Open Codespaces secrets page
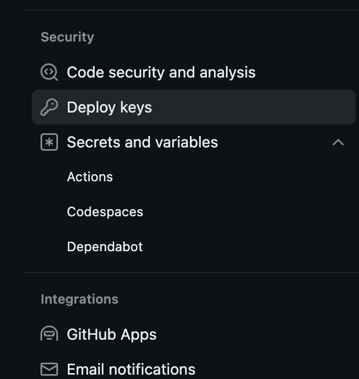 point(105,212)
